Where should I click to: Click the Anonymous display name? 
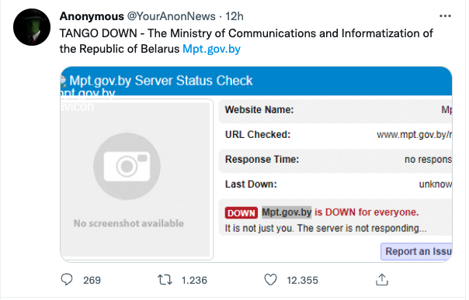click(x=92, y=16)
